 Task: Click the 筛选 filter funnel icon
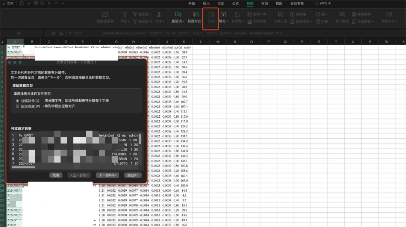[x=125, y=15]
